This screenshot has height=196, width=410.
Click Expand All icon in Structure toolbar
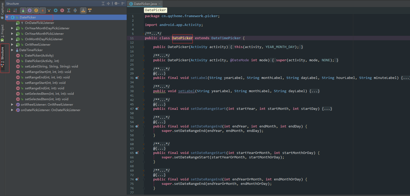(69, 10)
